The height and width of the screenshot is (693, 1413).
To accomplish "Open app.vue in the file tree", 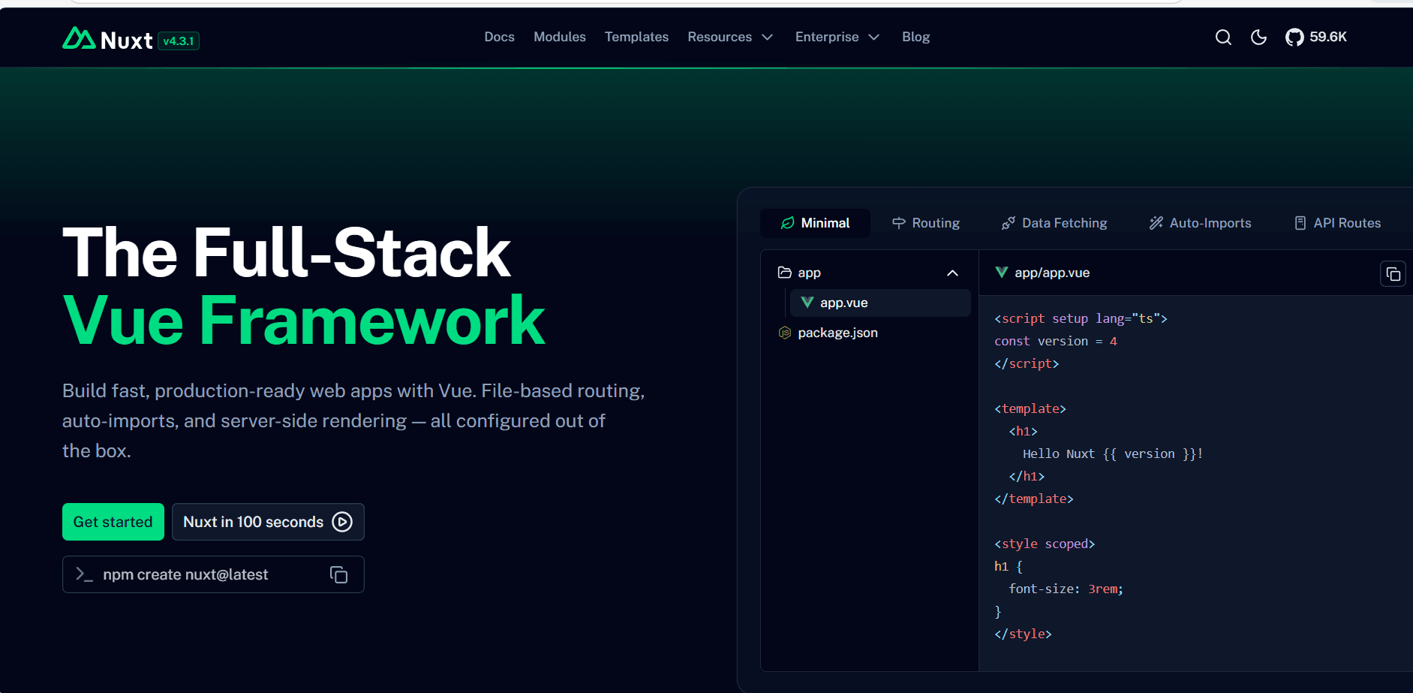I will 880,303.
